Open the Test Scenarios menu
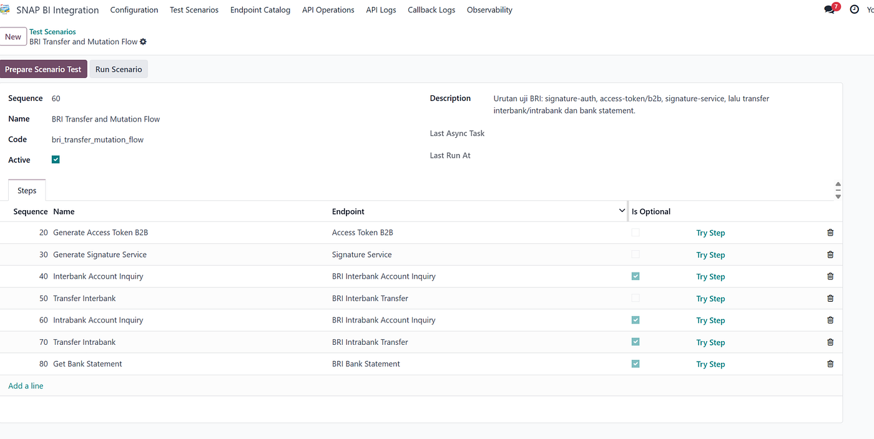 click(x=194, y=10)
